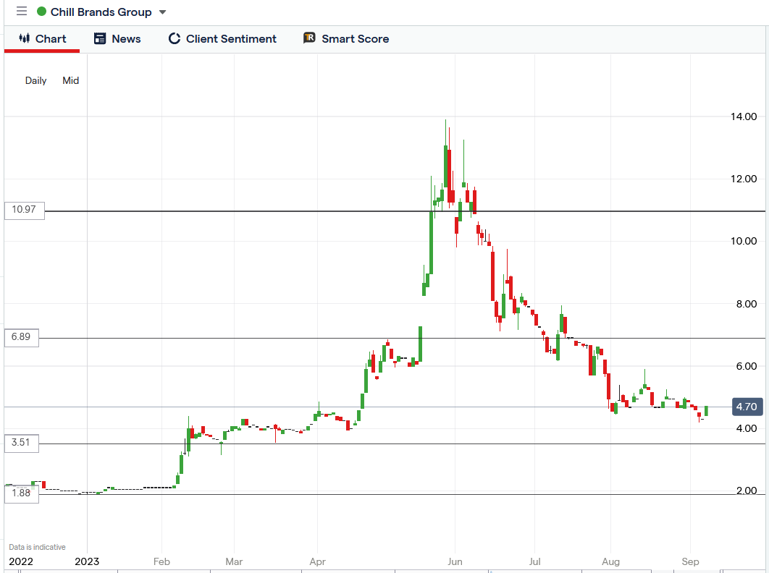The image size is (769, 573).
Task: Click the Jun time axis label
Action: [x=455, y=561]
